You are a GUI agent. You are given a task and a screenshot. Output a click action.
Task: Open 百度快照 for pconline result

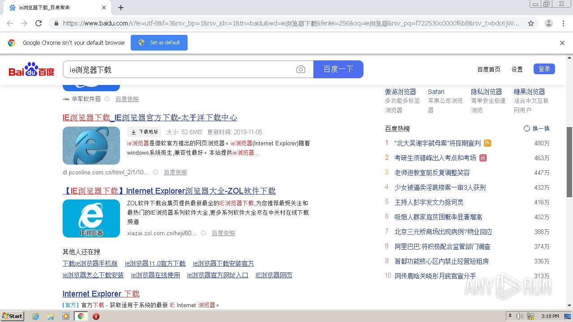[x=175, y=172]
